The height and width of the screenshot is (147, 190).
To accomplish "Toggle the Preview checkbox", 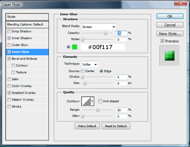I will click(x=162, y=41).
